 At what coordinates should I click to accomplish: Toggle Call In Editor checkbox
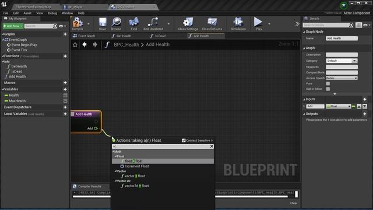click(328, 89)
